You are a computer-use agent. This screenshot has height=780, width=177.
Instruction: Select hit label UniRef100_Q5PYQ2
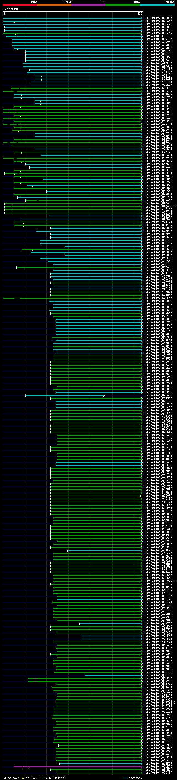(159, 115)
